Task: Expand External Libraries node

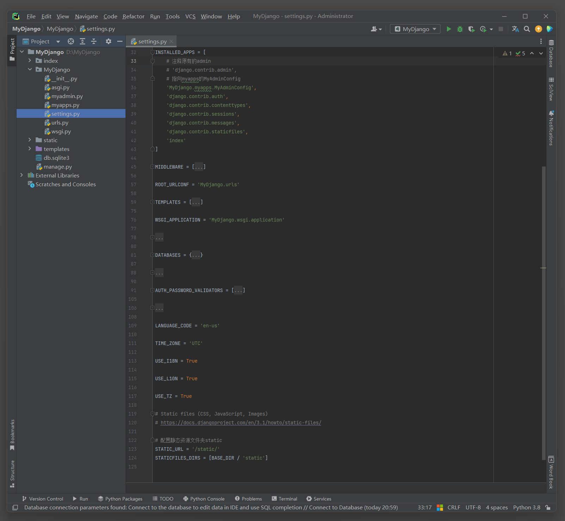Action: [22, 175]
